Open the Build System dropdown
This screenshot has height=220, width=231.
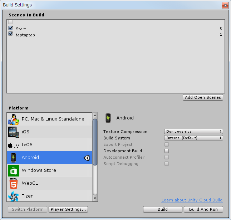point(193,138)
